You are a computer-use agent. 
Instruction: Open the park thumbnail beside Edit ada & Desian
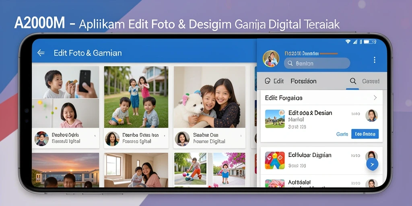(x=275, y=119)
